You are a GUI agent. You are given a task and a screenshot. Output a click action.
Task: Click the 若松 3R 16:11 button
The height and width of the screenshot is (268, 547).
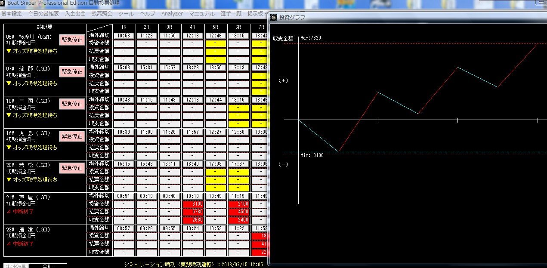coord(170,164)
